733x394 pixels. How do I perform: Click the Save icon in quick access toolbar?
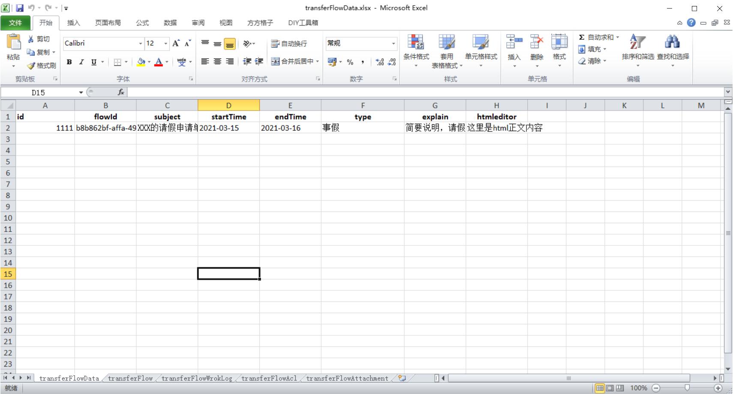click(x=20, y=8)
